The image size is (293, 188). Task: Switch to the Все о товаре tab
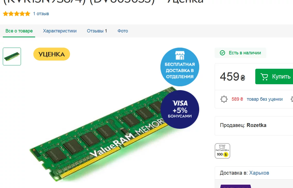[x=19, y=31]
